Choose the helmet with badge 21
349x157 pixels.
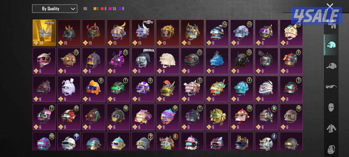(x=69, y=117)
